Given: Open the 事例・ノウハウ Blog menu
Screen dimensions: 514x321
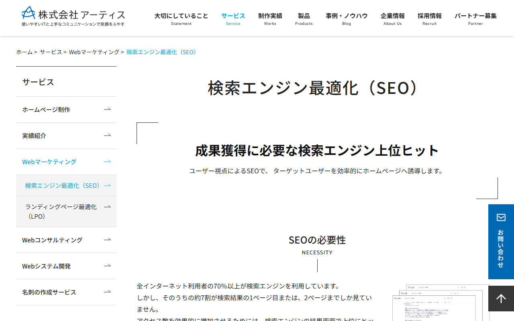Looking at the screenshot, I should (x=346, y=18).
